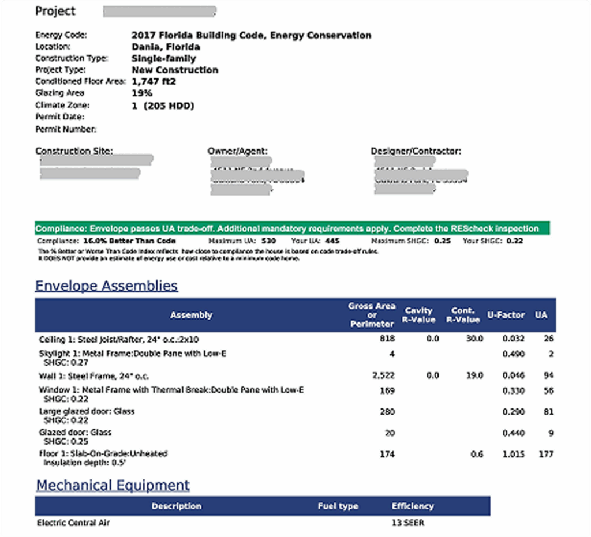Select the 'Large glazed door: Glass' row label
The height and width of the screenshot is (537, 591).
[x=87, y=411]
